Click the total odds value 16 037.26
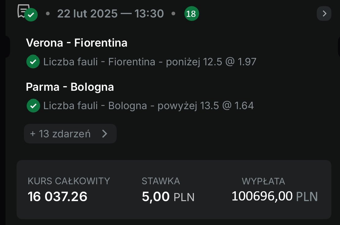The image size is (340, 225). point(58,196)
